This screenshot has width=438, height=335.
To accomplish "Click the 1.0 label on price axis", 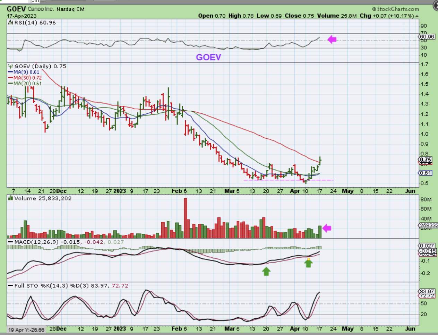I will coord(424,134).
